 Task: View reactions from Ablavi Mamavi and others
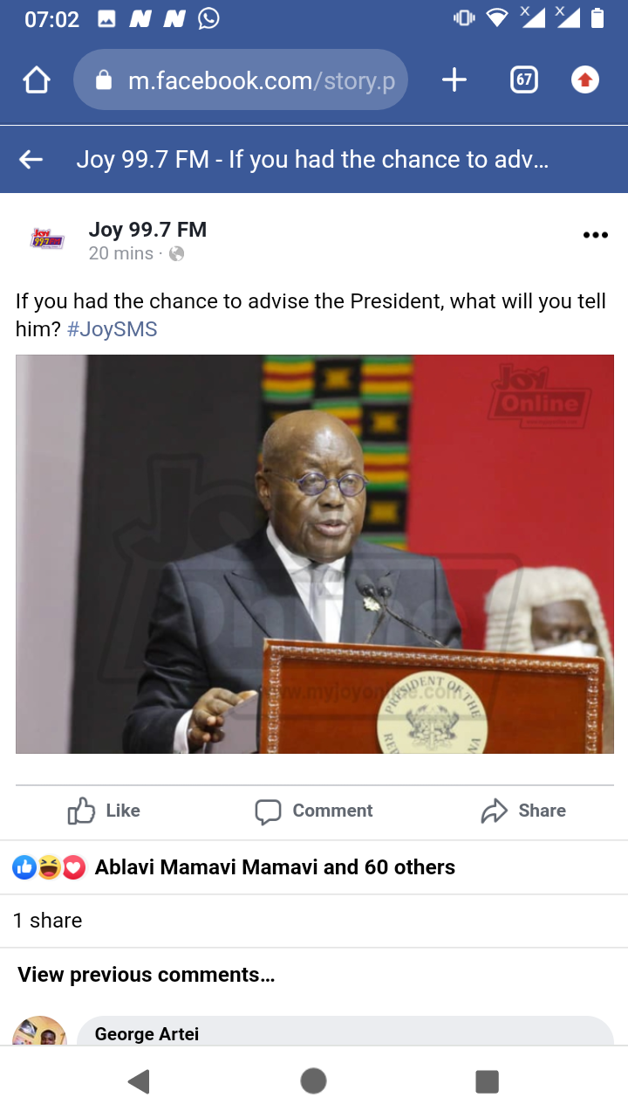click(234, 867)
